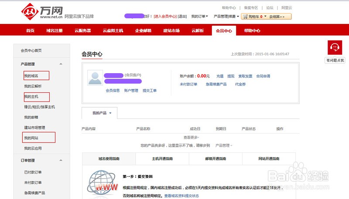Open 建站市场 in navigation bar
The width and height of the screenshot is (349, 199).
tap(171, 30)
